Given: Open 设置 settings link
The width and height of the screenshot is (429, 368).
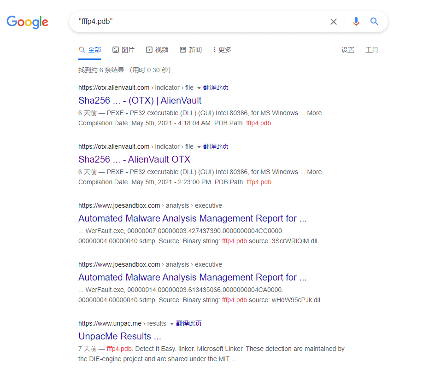Looking at the screenshot, I should pos(348,50).
